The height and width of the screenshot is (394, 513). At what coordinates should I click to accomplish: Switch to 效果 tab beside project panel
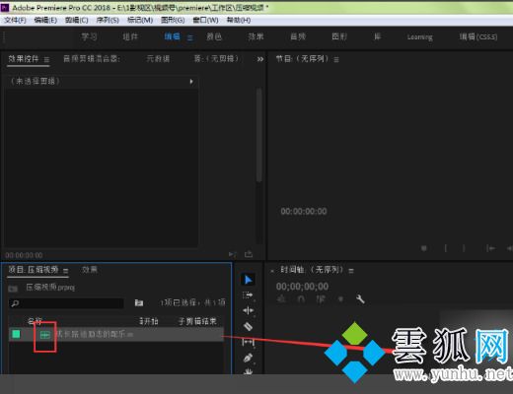[90, 270]
